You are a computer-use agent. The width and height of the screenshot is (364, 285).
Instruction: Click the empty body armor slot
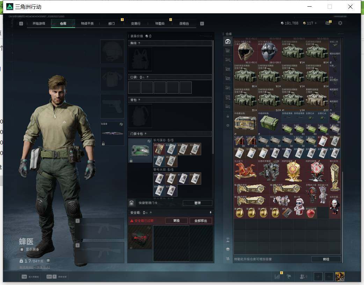tap(112, 79)
